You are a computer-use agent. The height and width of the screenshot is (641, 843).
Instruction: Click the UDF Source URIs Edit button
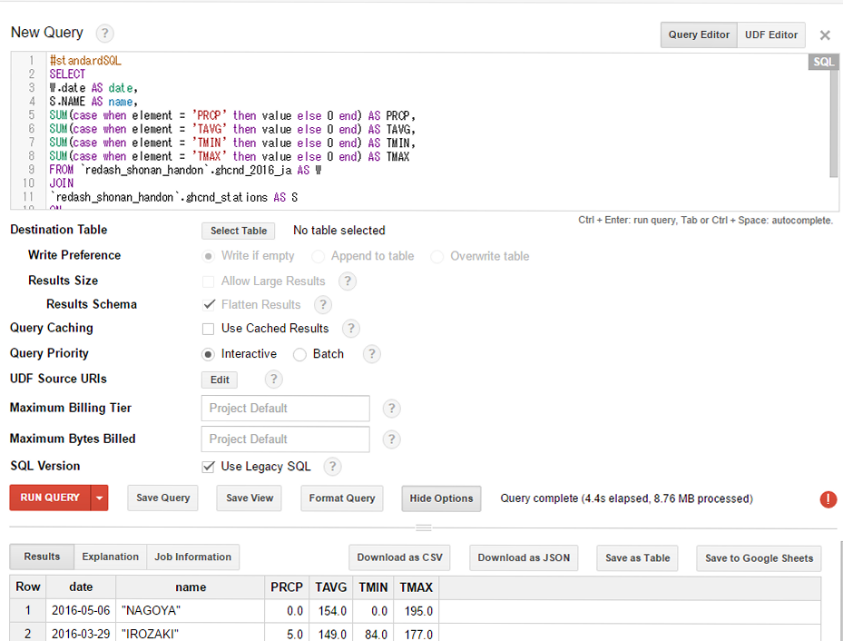click(220, 380)
